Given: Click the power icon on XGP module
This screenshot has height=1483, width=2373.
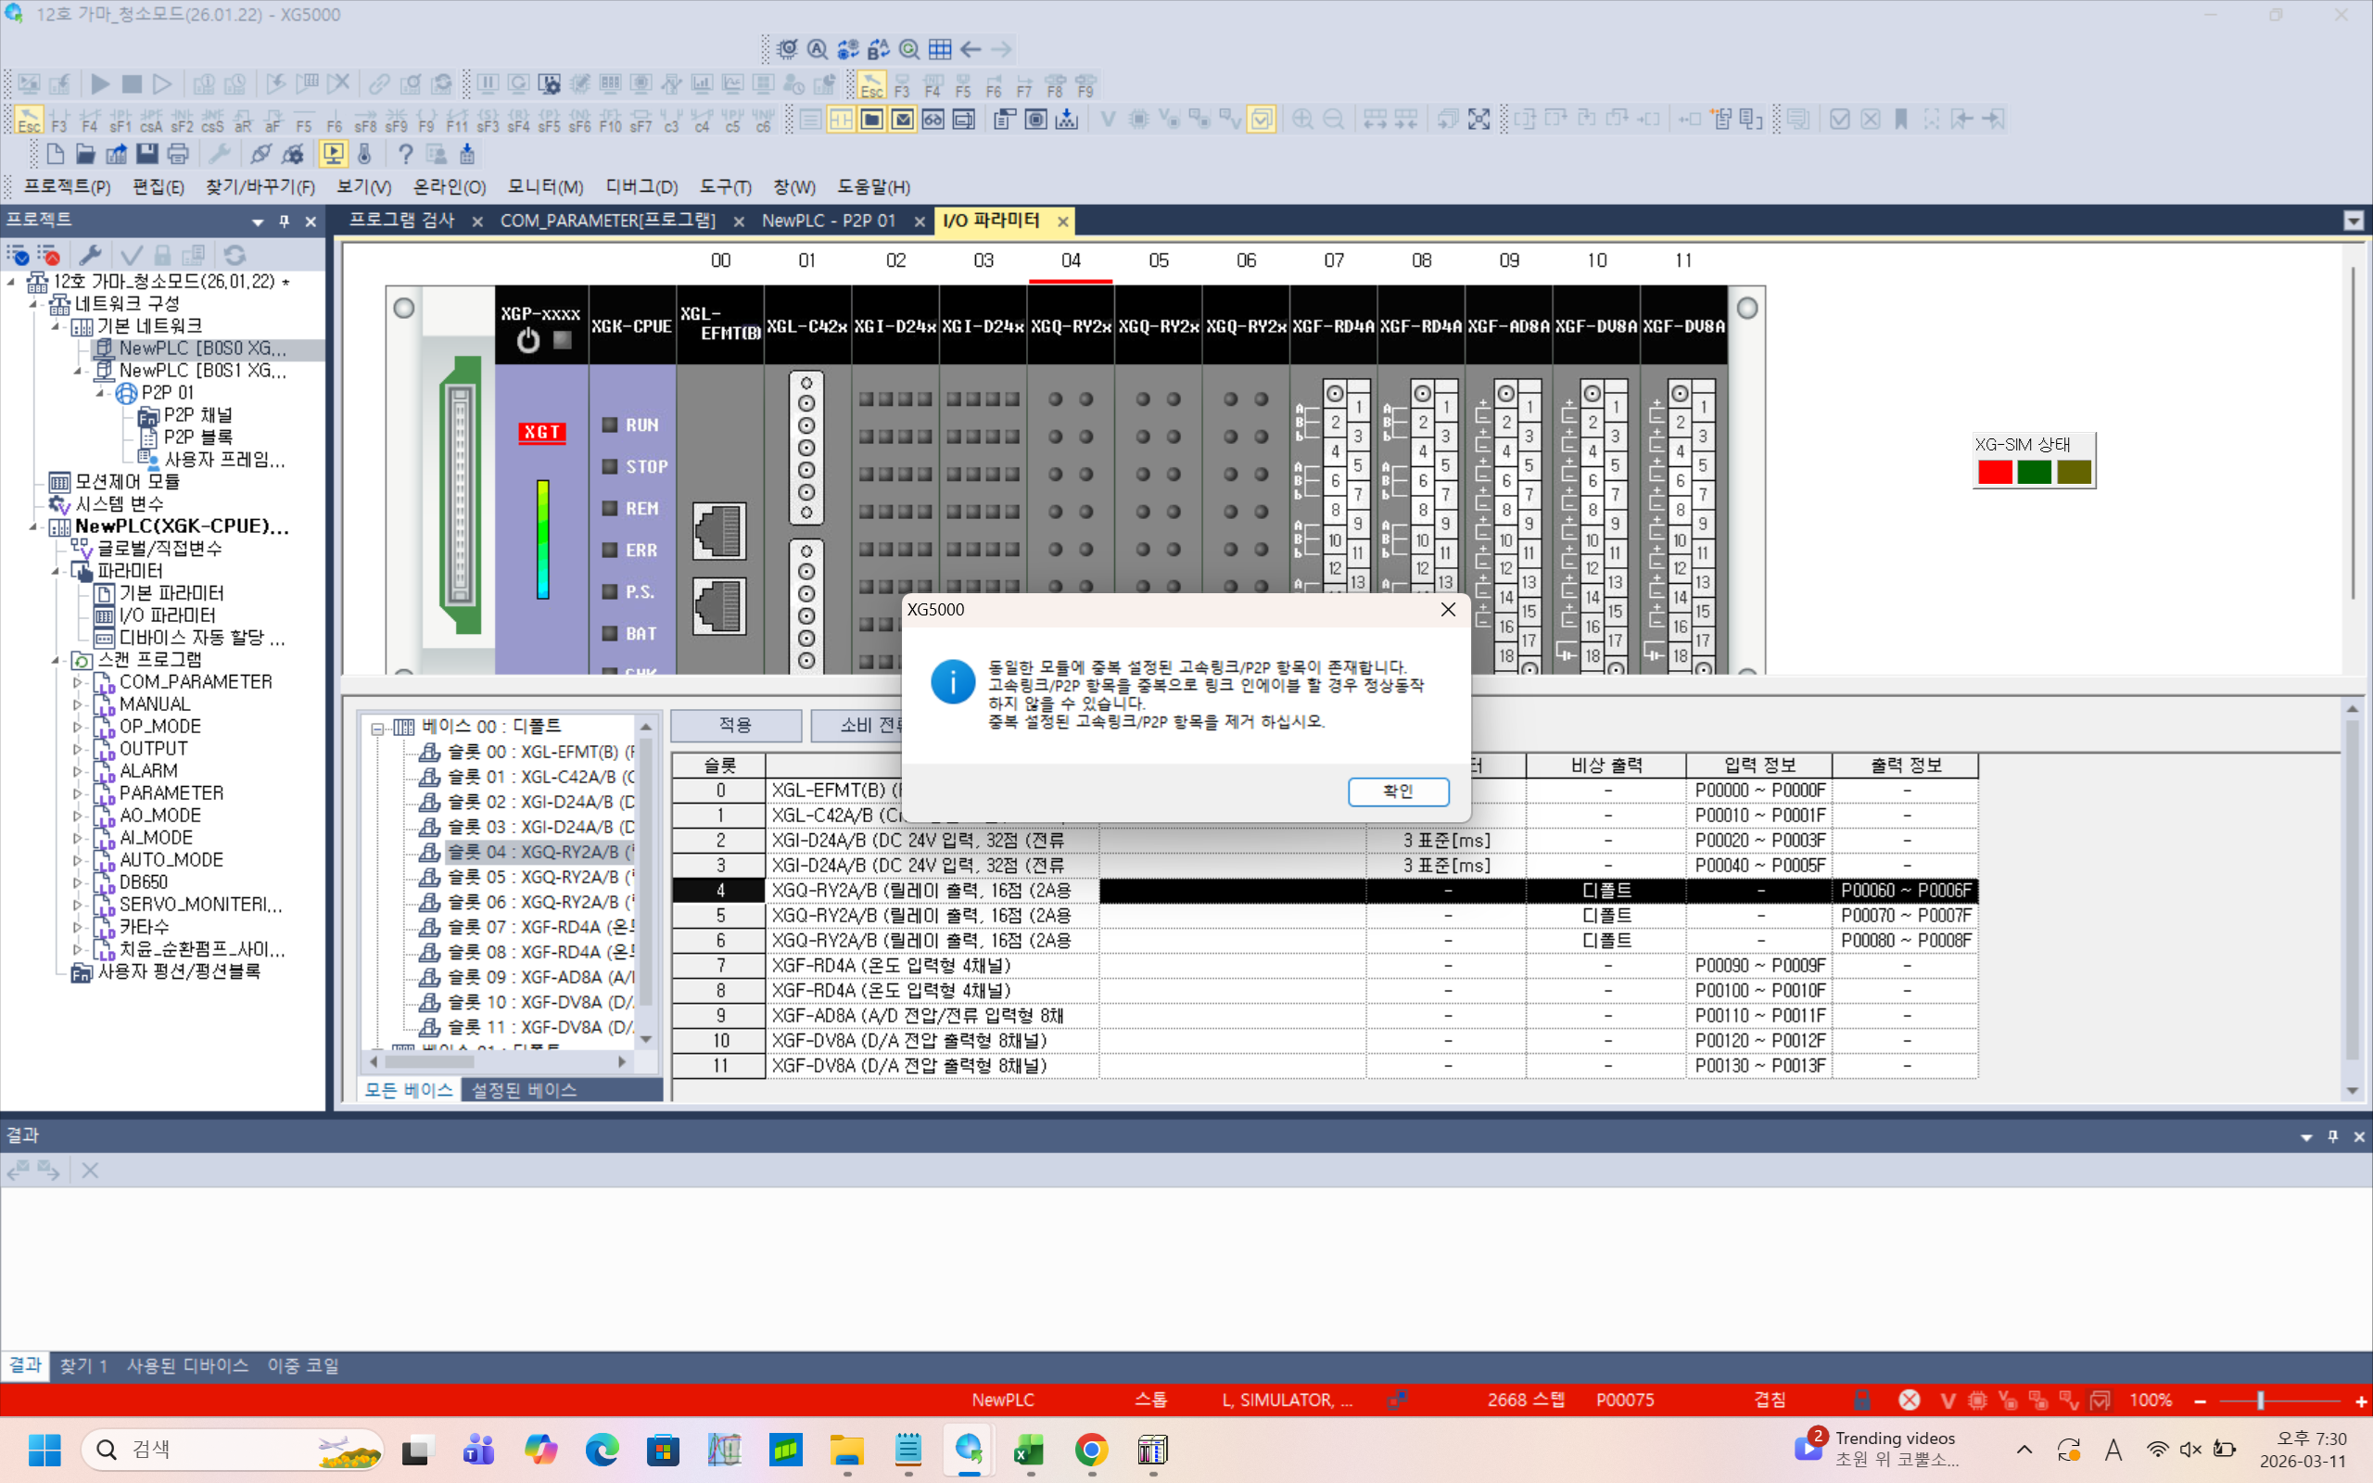Looking at the screenshot, I should coord(528,340).
